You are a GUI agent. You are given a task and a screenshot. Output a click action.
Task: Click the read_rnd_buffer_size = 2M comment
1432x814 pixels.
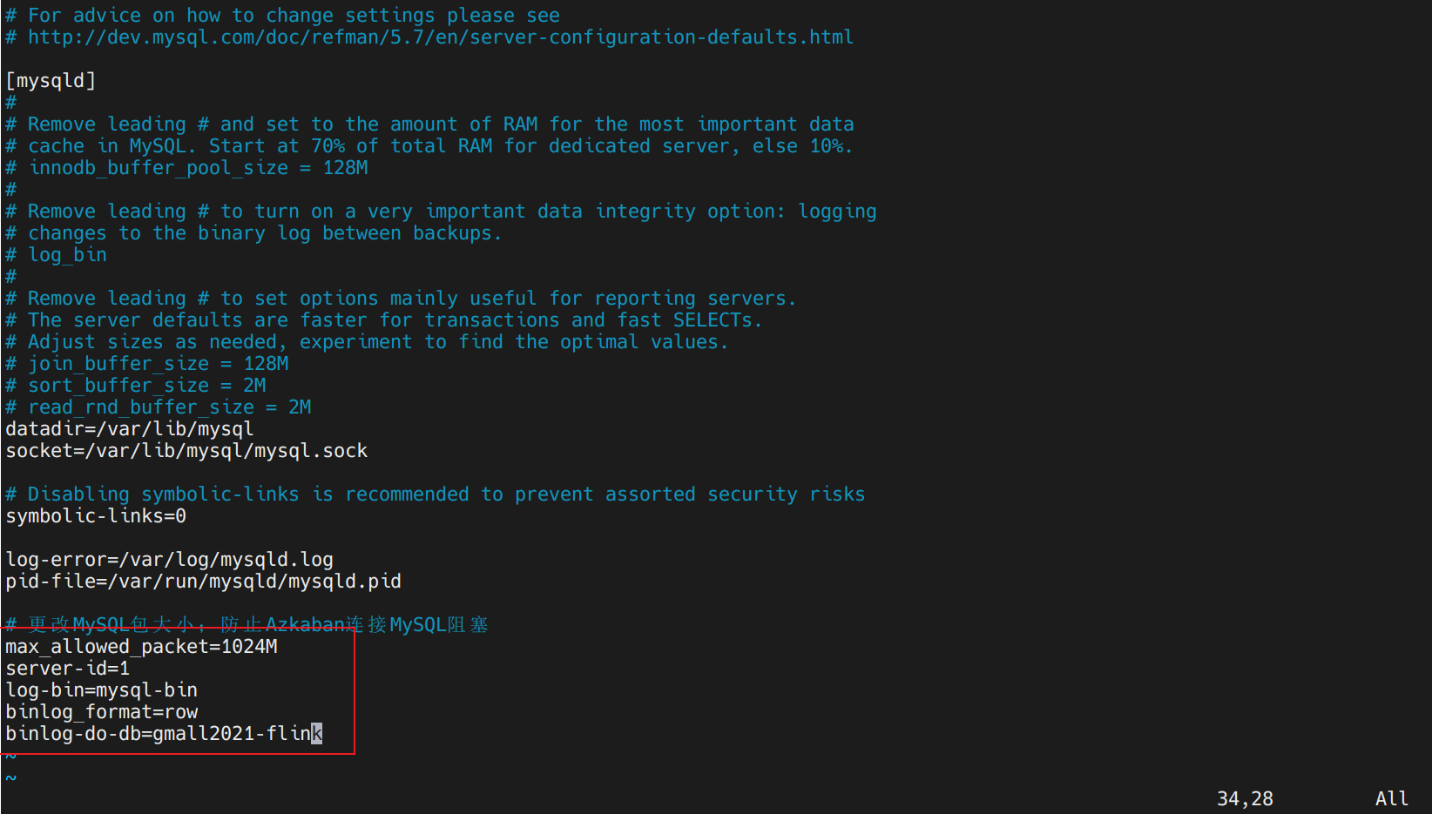click(x=159, y=407)
